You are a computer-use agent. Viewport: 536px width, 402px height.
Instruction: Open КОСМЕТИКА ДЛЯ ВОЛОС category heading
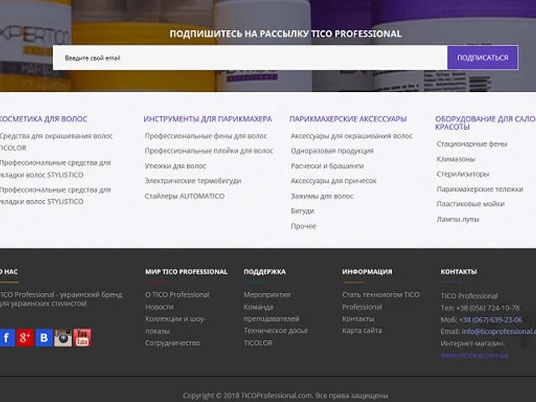tap(43, 119)
